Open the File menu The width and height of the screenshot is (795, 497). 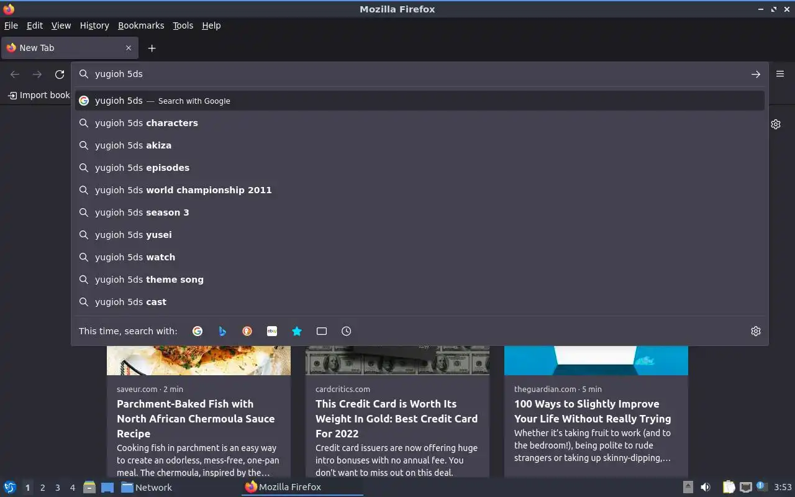pyautogui.click(x=11, y=25)
